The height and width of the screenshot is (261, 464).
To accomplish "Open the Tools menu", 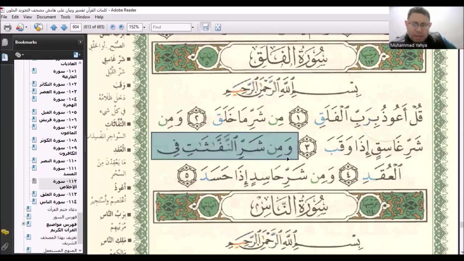I will (x=66, y=17).
